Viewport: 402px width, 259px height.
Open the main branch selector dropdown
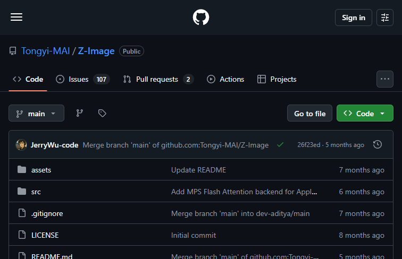[x=36, y=113]
